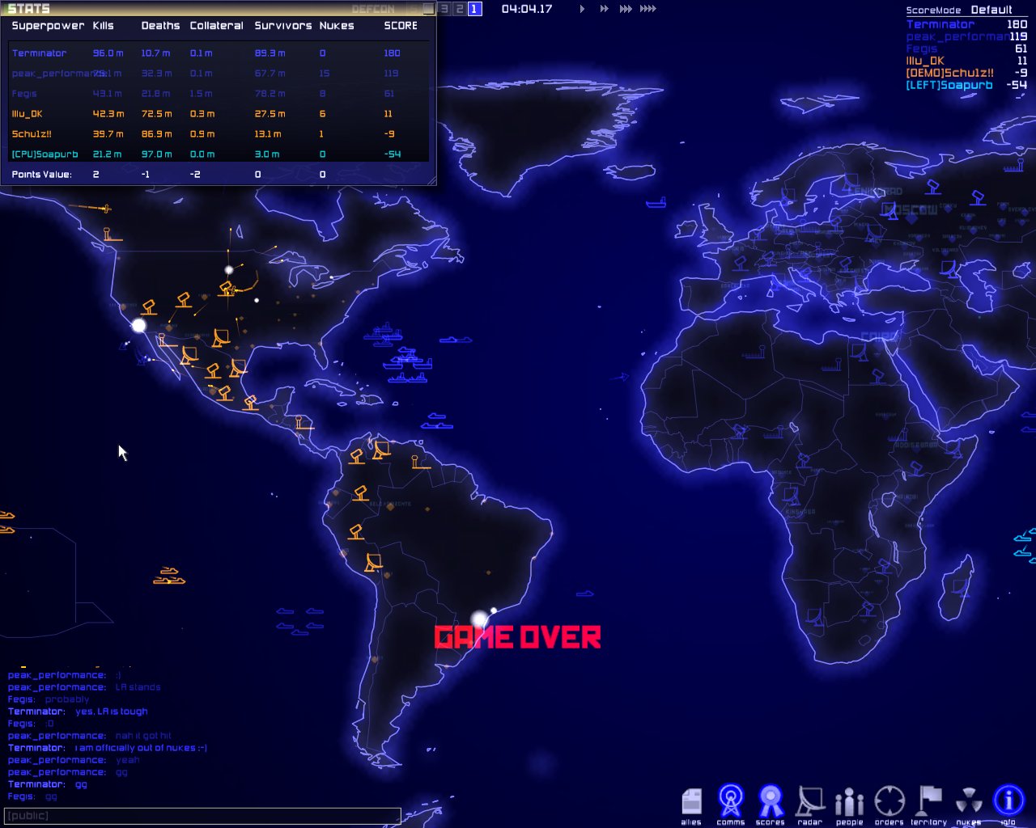Toggle the radar coverage overlay
The image size is (1036, 828).
tap(810, 802)
